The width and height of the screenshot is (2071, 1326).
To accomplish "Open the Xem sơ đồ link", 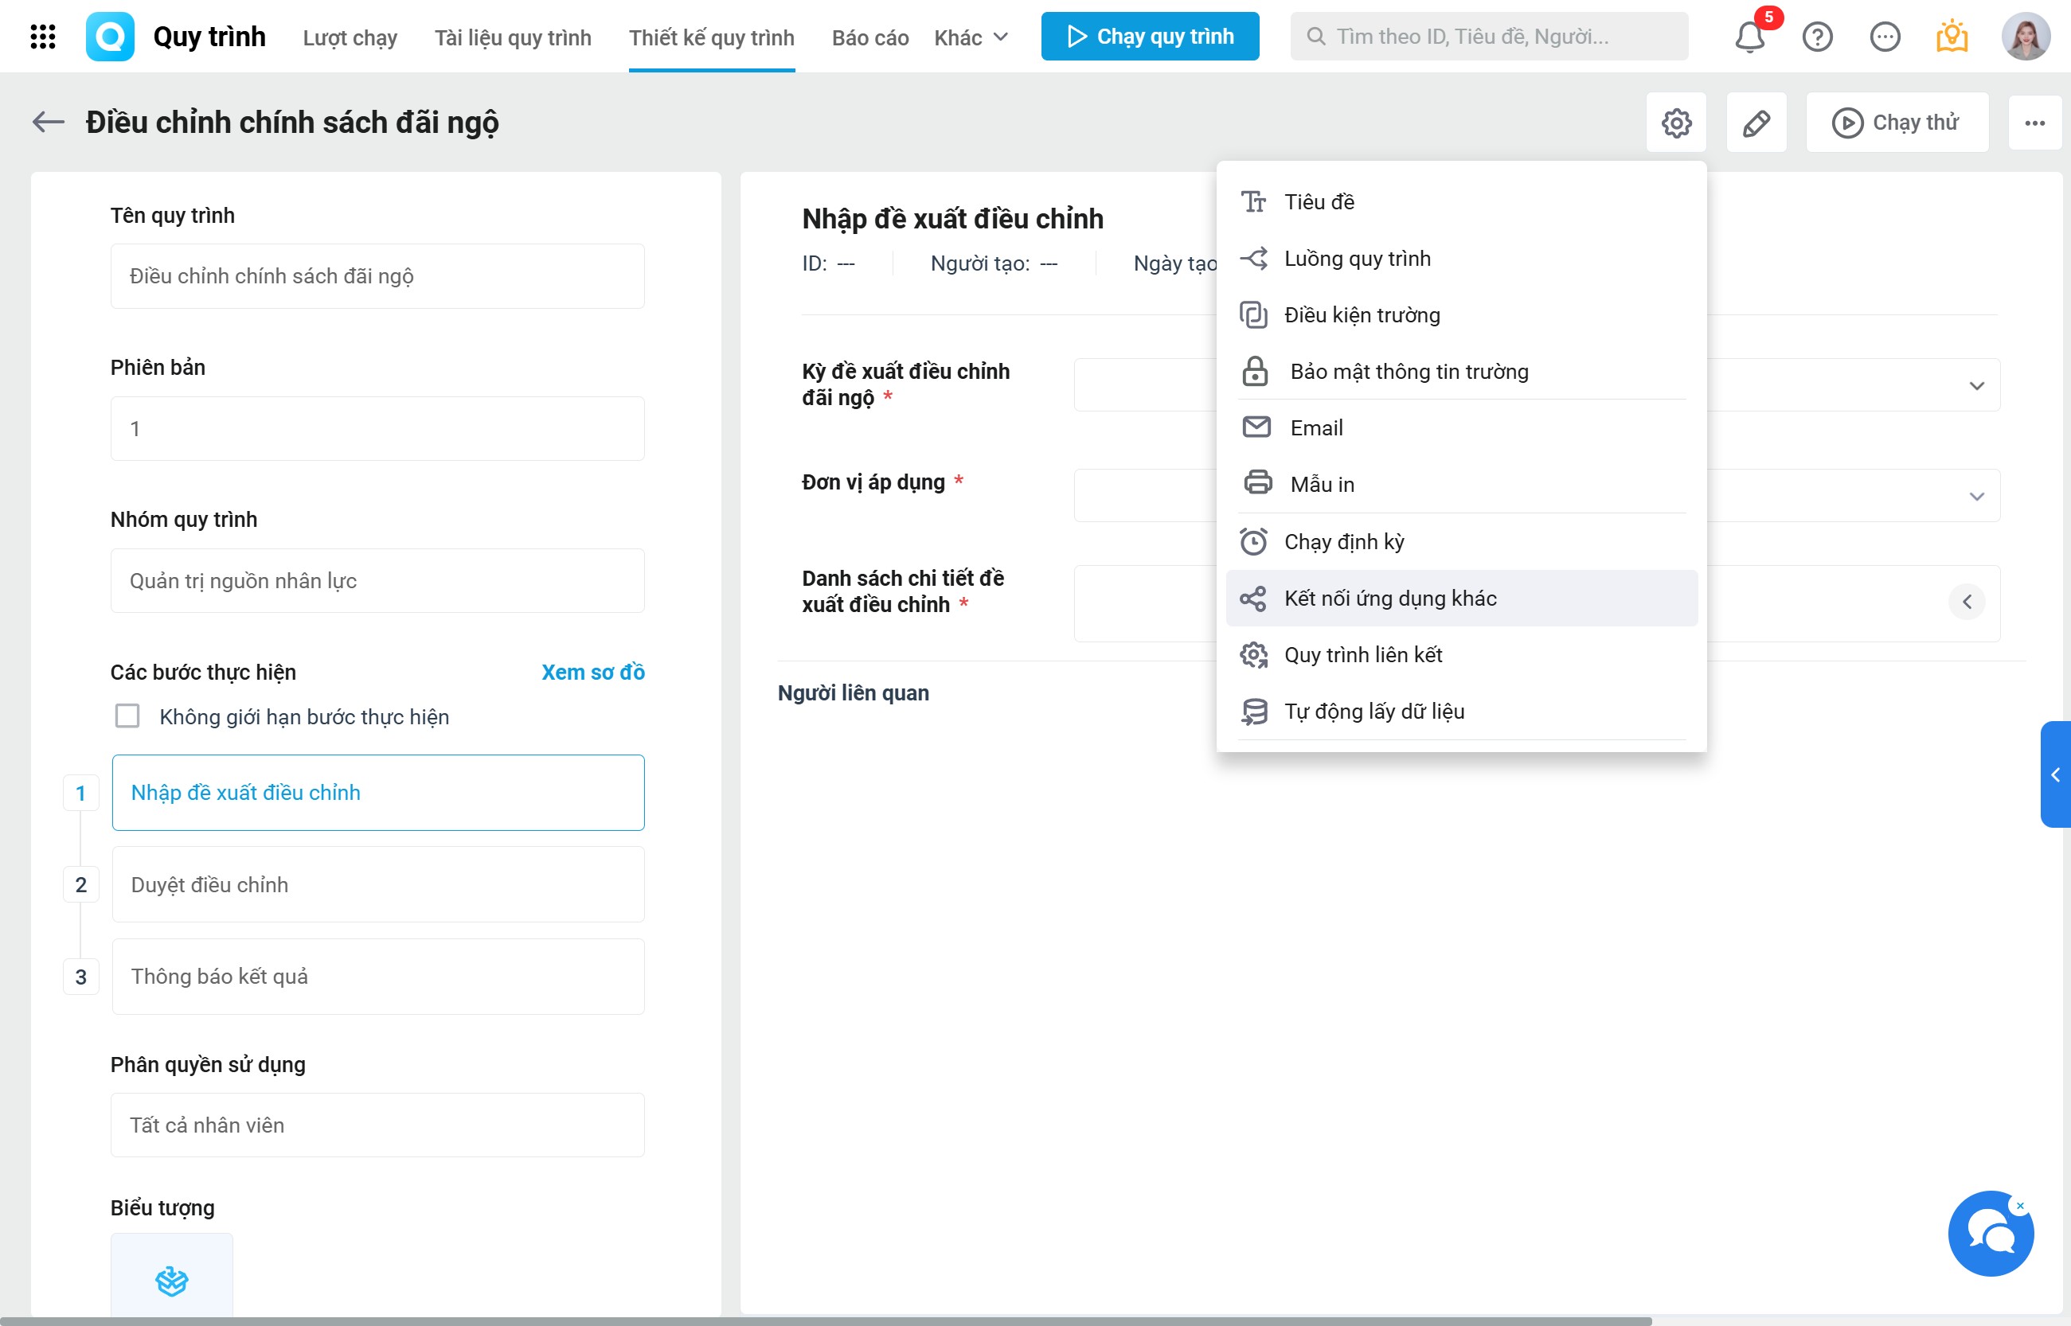I will (x=592, y=672).
